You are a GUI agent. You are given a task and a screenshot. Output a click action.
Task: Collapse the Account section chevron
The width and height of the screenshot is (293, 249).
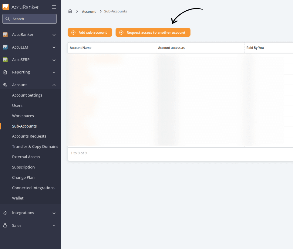point(54,85)
